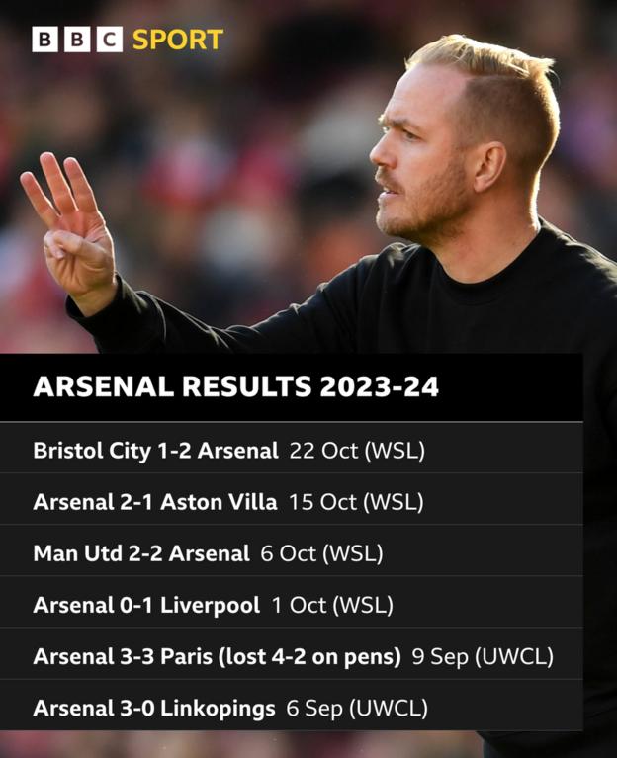This screenshot has width=617, height=758.
Task: Click the first B block of BBC logo
Action: [x=44, y=40]
